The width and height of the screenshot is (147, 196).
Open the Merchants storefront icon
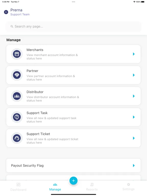(17, 54)
